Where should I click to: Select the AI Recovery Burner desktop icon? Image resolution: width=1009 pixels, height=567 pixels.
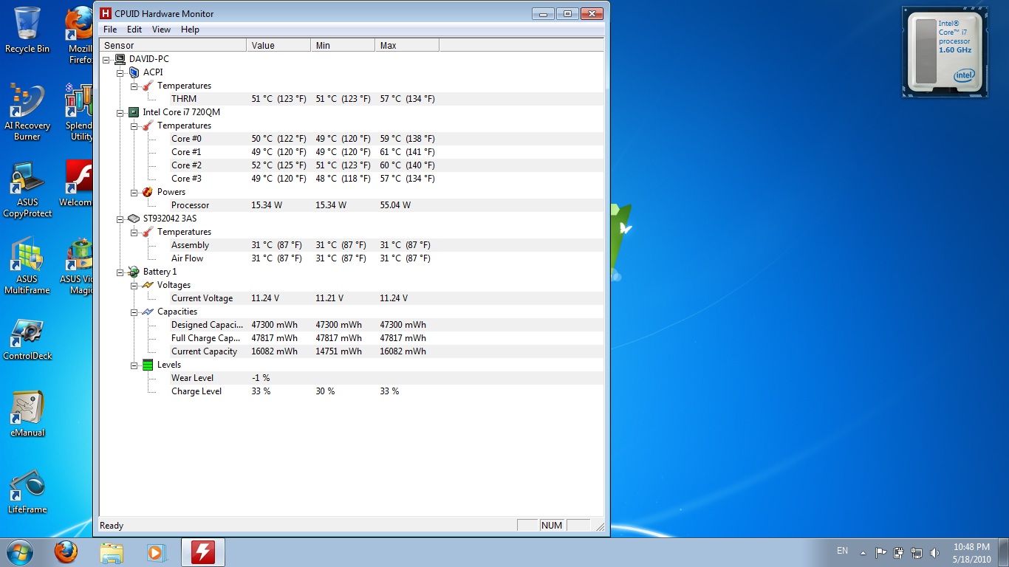(27, 111)
